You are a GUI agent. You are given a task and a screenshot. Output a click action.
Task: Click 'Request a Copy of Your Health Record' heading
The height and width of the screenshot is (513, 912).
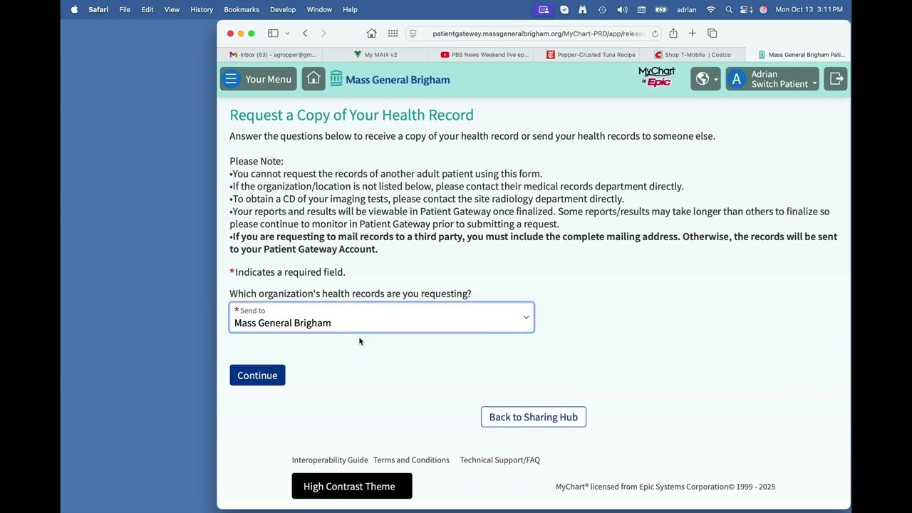click(x=351, y=115)
